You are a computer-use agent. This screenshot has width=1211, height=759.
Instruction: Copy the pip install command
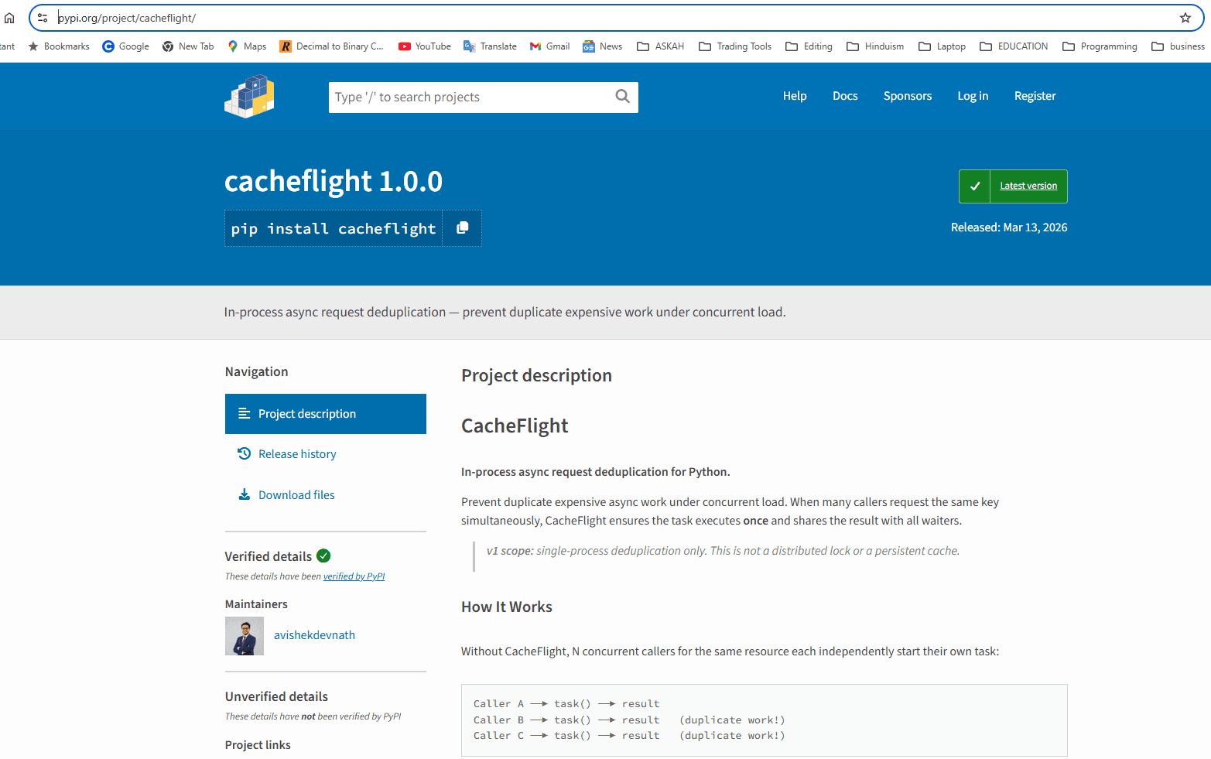462,227
